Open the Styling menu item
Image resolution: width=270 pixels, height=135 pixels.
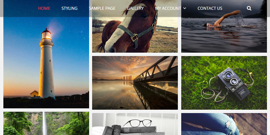tap(70, 8)
